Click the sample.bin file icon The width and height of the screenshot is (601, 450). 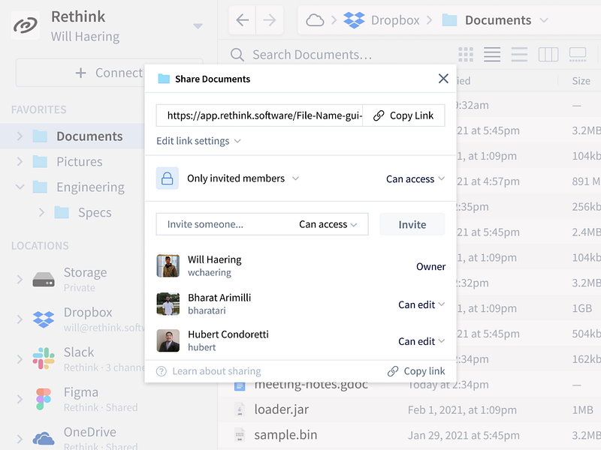click(x=240, y=435)
